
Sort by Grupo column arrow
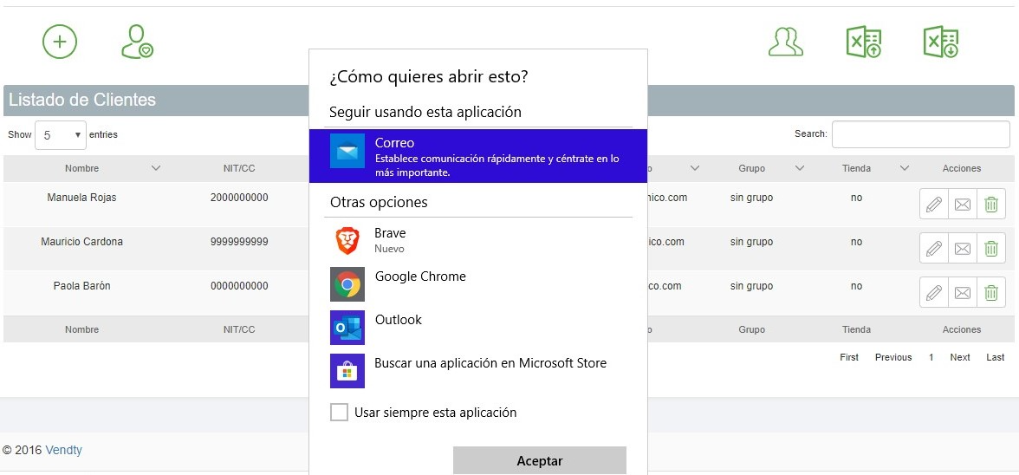tap(800, 168)
